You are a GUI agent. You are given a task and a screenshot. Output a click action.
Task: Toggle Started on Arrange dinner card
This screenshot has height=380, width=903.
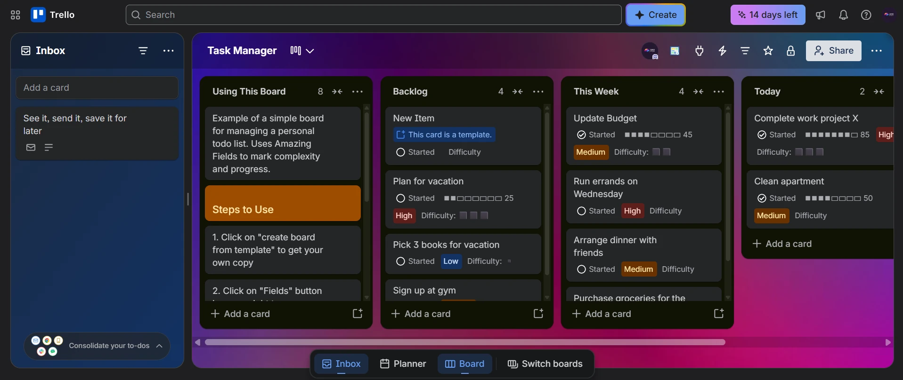(581, 269)
